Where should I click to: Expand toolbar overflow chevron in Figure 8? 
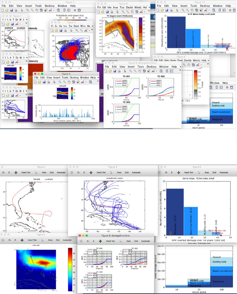tap(208, 64)
